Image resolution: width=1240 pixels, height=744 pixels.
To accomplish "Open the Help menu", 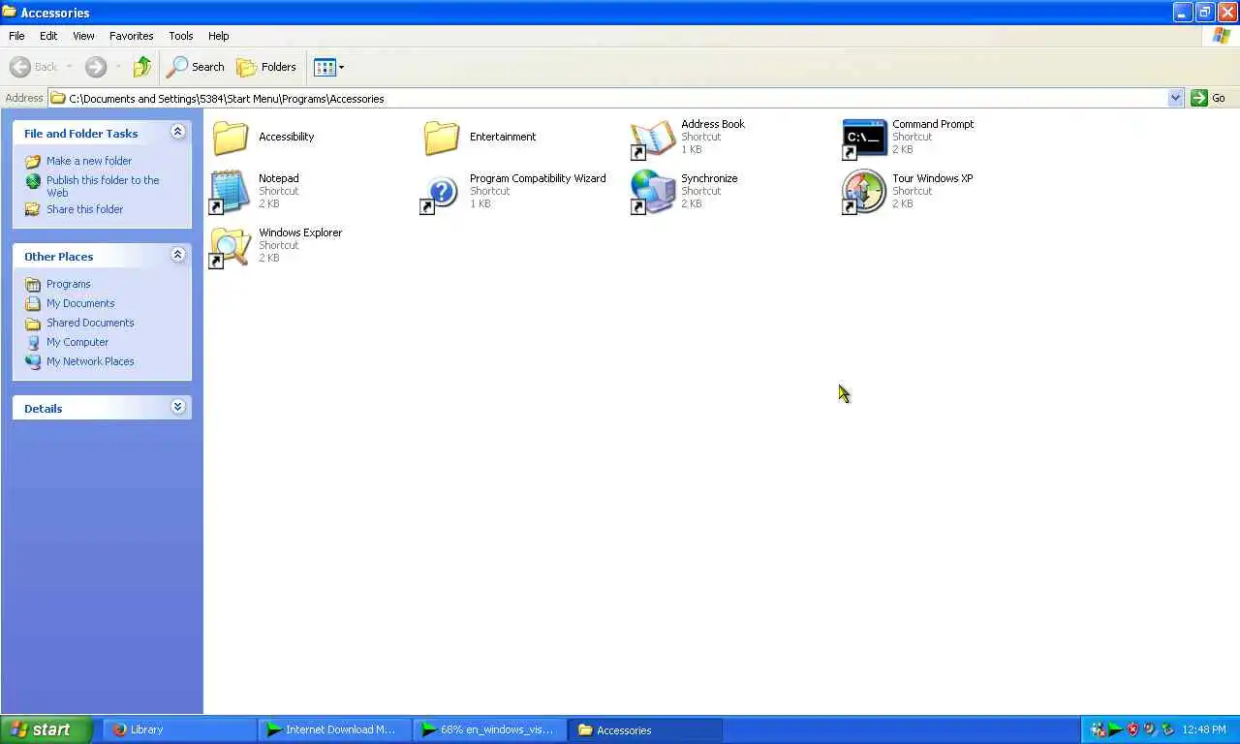I will pyautogui.click(x=219, y=36).
